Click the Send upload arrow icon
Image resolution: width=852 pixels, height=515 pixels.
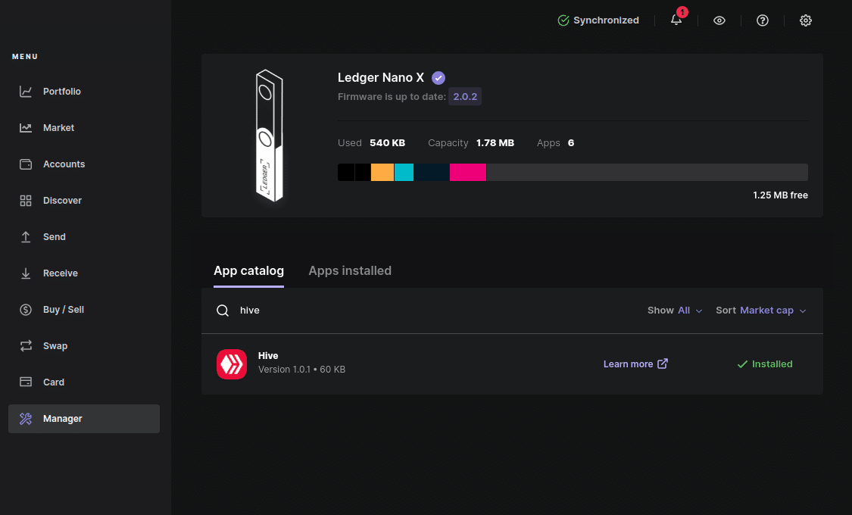click(x=26, y=237)
